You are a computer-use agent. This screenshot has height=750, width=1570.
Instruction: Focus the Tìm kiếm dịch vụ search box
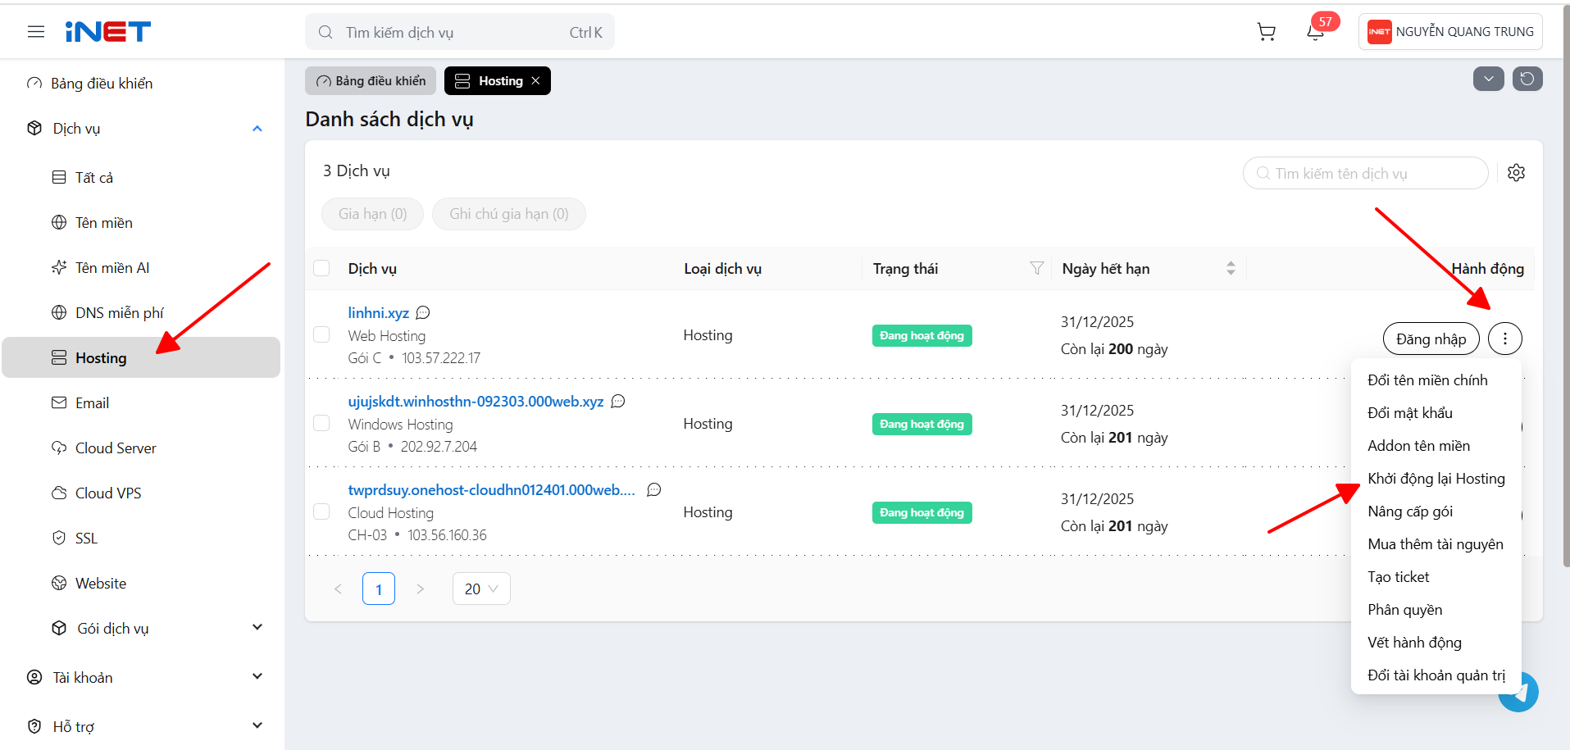(x=460, y=32)
